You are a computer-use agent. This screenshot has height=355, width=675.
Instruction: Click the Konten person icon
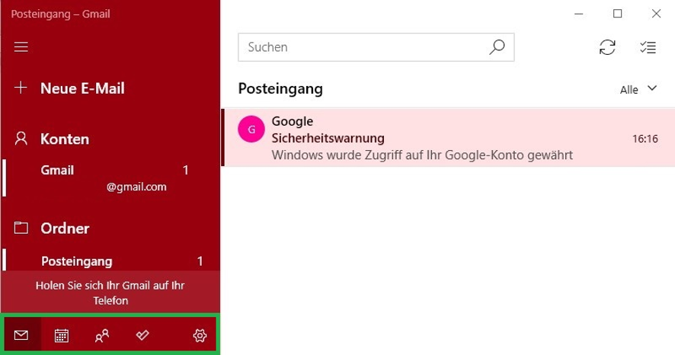click(21, 139)
